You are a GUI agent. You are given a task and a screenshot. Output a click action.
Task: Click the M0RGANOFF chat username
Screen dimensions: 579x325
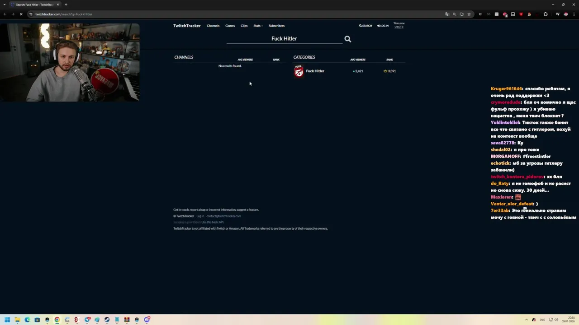[505, 156]
